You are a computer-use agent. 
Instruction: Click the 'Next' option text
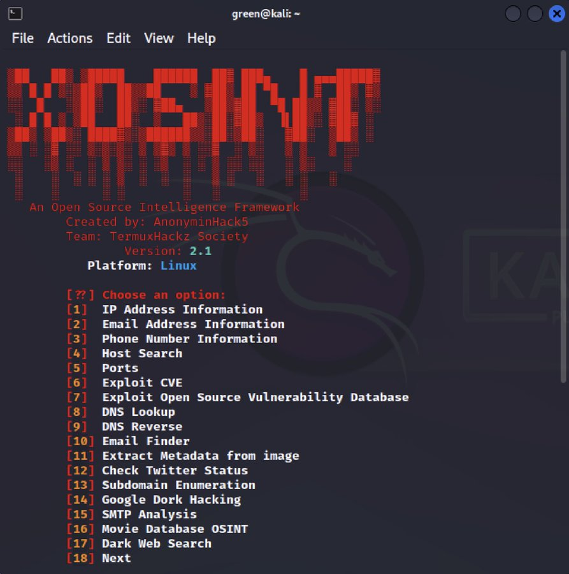(x=117, y=558)
